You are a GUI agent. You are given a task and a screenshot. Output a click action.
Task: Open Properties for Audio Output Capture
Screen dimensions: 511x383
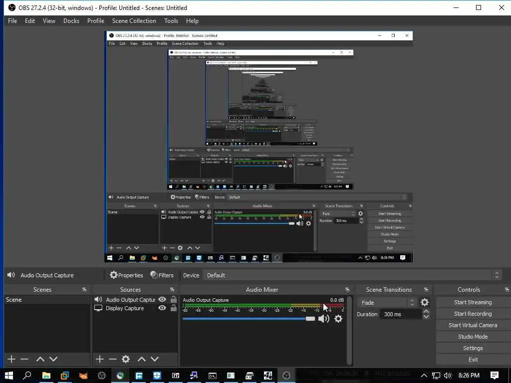coord(126,275)
